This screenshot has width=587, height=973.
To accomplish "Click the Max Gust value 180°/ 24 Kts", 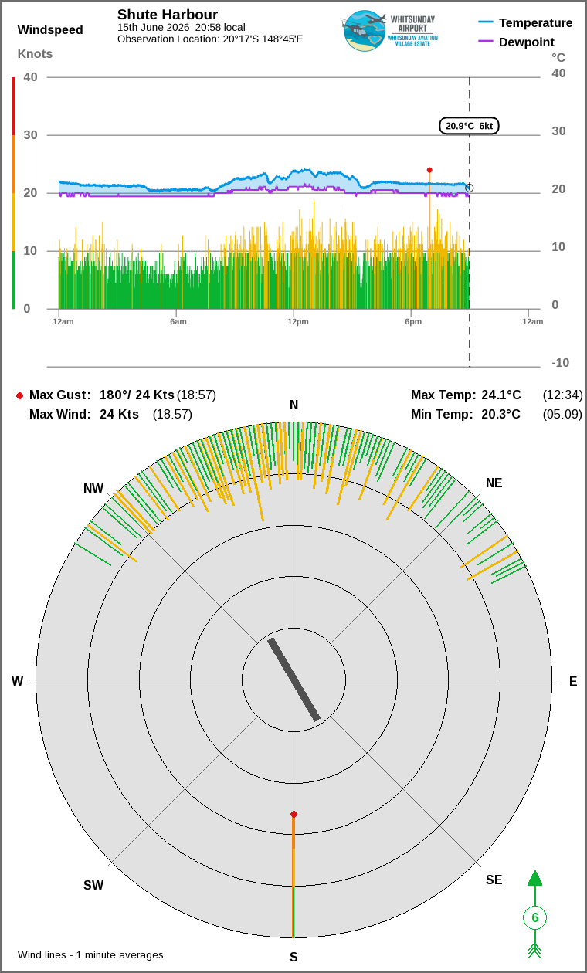I will (x=137, y=395).
